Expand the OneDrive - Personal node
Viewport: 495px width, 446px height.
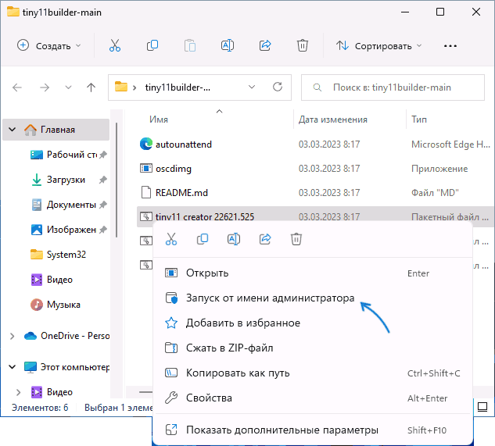[12, 336]
